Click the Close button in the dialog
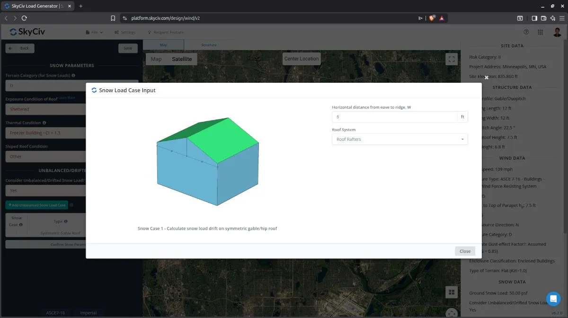Viewport: 568px width, 318px height. tap(464, 251)
